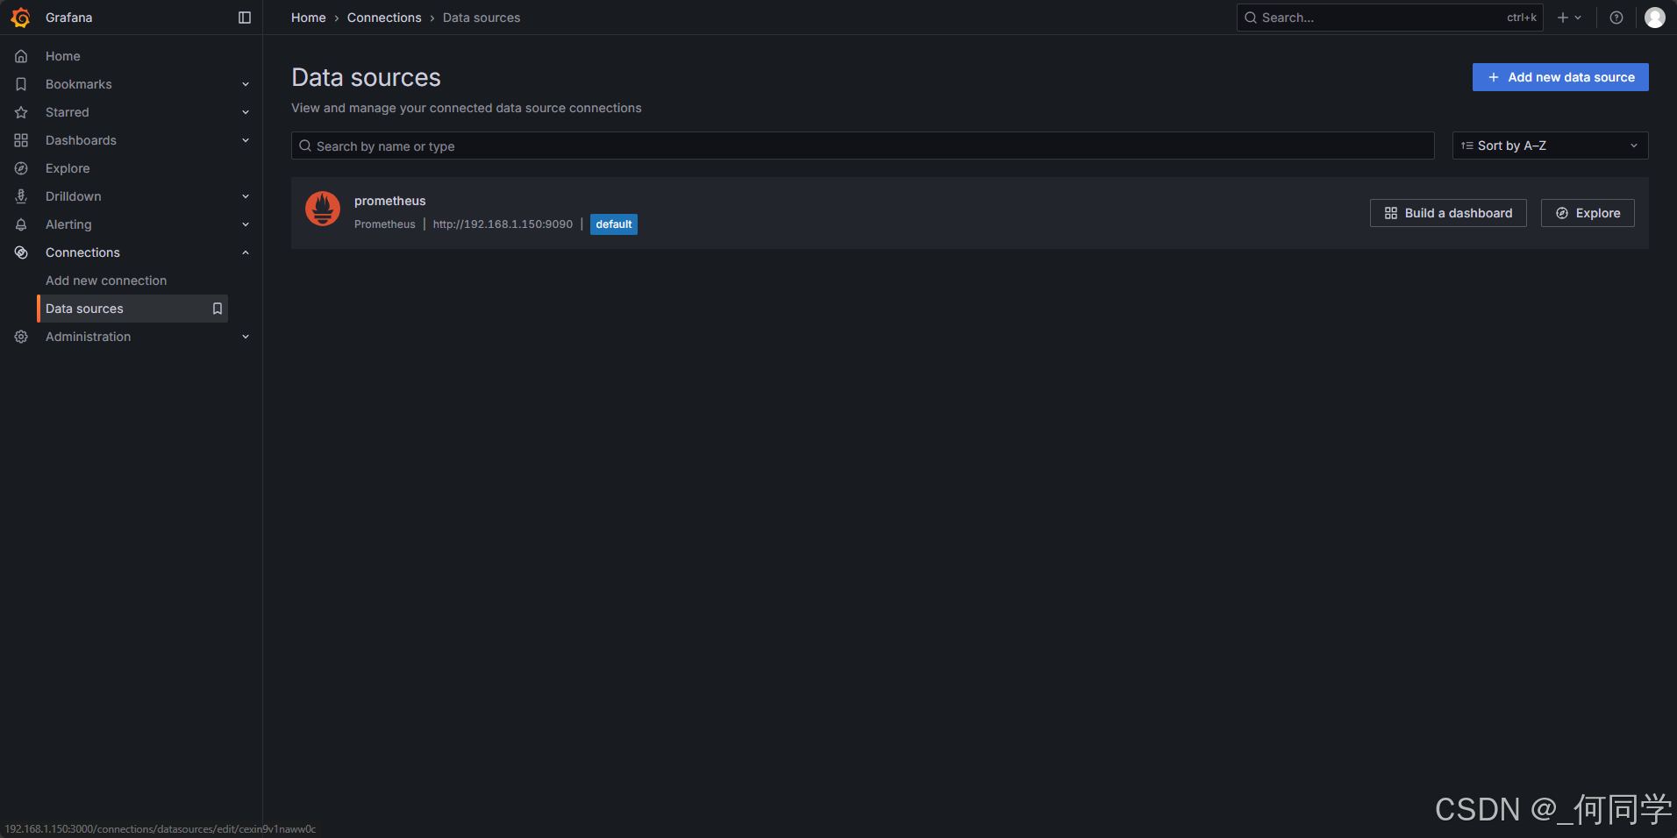
Task: Toggle the sidebar dock menu icon
Action: [x=245, y=18]
